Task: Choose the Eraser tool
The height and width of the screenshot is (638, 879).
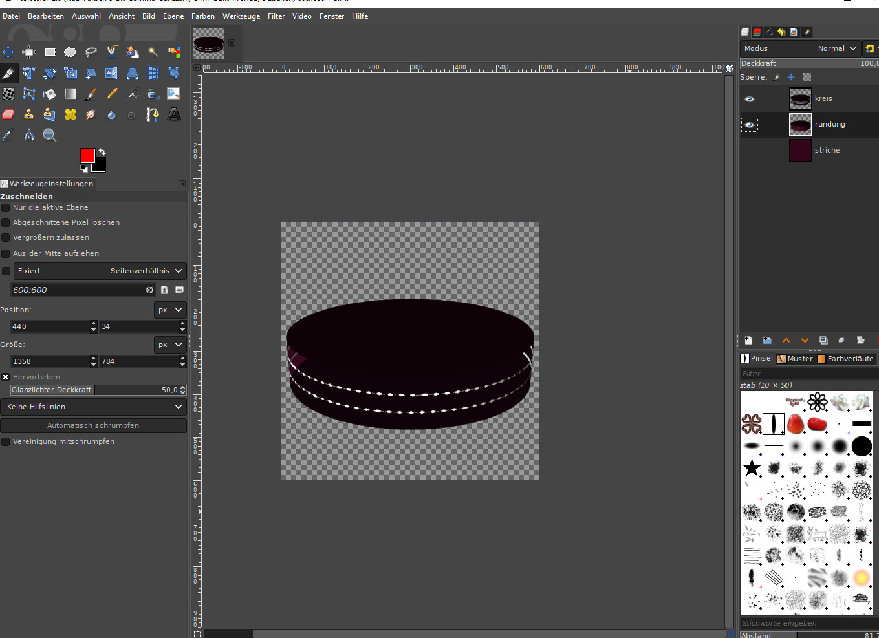Action: click(x=8, y=114)
